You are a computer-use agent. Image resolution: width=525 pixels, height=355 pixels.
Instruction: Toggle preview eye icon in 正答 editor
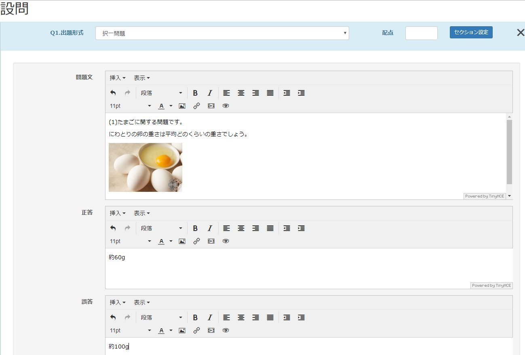coord(226,241)
